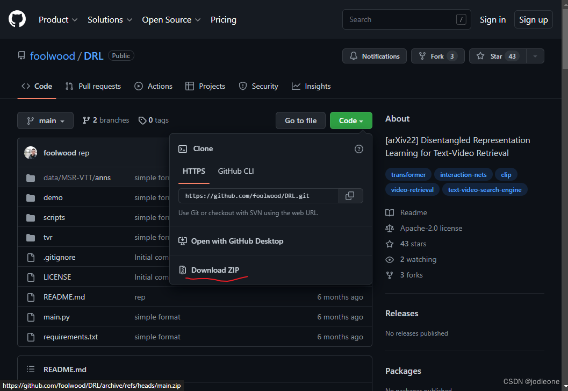Viewport: 568px width, 391px height.
Task: Toggle the green Code dropdown button
Action: tap(351, 120)
